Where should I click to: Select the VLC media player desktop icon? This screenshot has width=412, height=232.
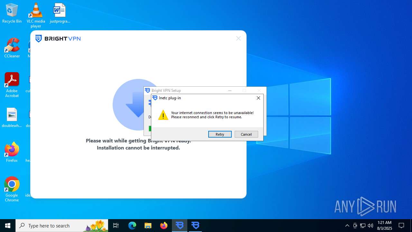pos(36,15)
